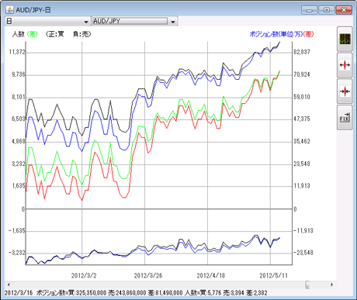This screenshot has width=357, height=300.
Task: Click the Java app icon in title bar
Action: [9, 10]
